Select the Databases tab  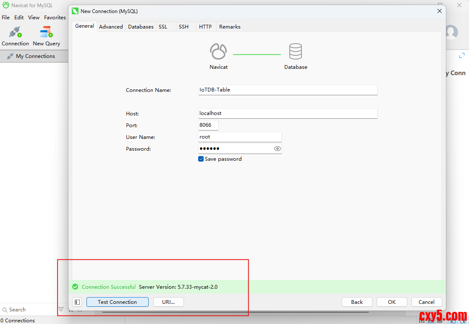(141, 27)
